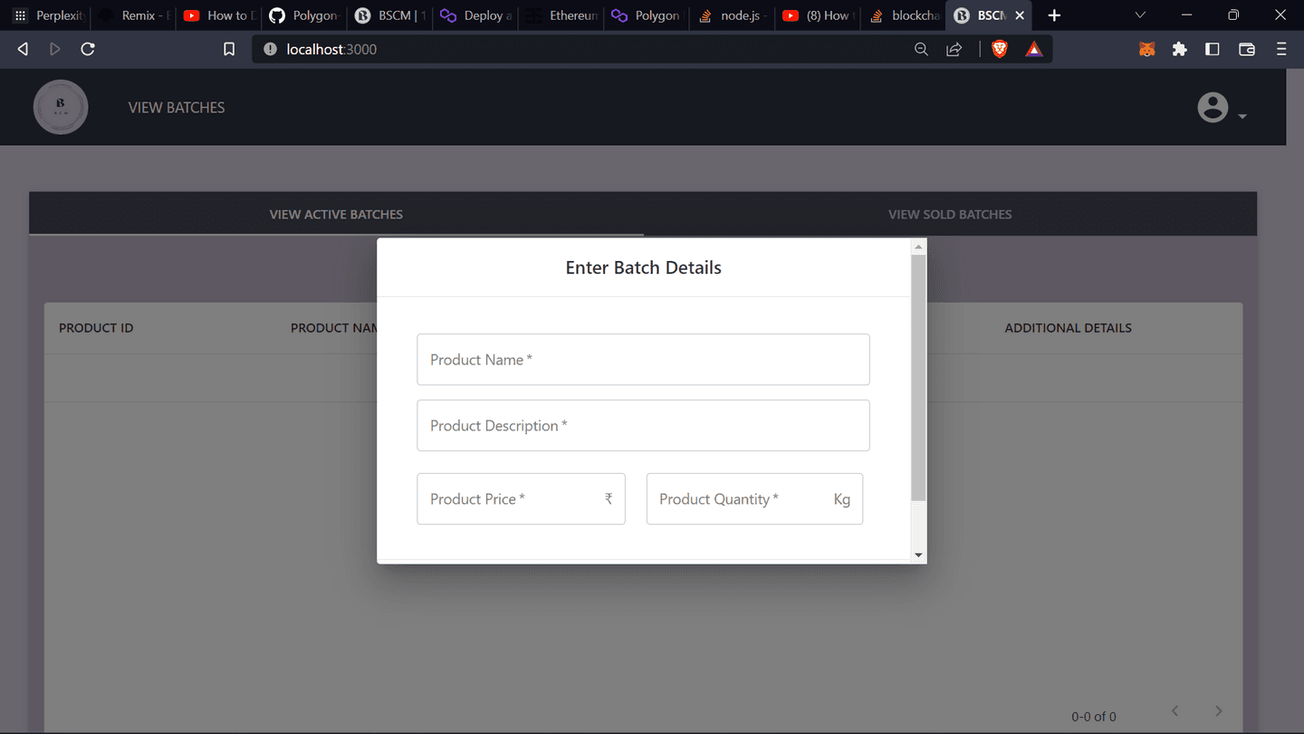The height and width of the screenshot is (734, 1304).
Task: Focus the Product Price input field
Action: click(521, 499)
